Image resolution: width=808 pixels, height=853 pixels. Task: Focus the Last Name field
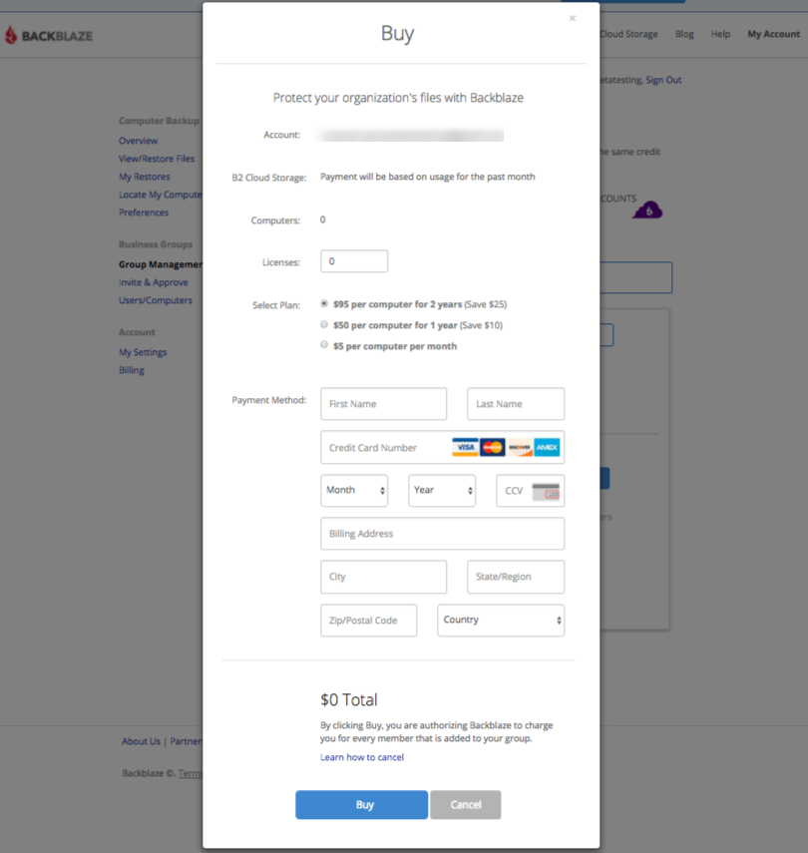coord(516,404)
